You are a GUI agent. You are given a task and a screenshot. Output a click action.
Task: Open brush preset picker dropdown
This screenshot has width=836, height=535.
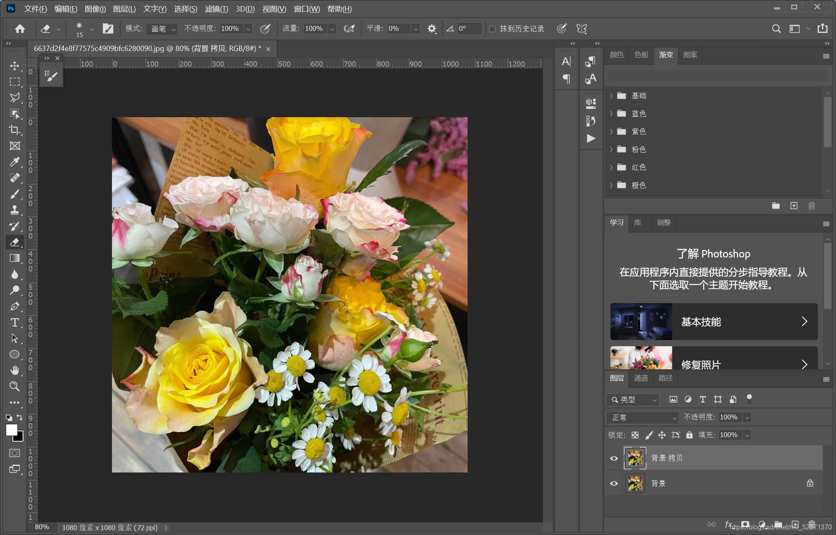tap(92, 29)
